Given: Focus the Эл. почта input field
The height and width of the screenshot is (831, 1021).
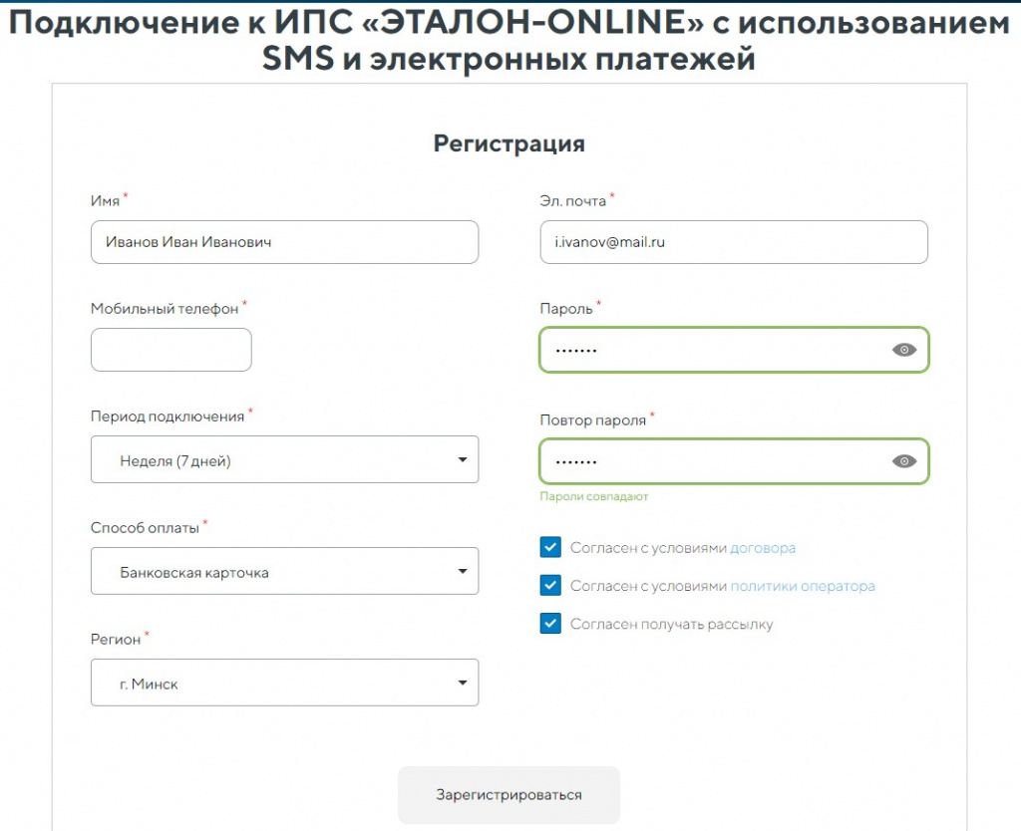Looking at the screenshot, I should (x=734, y=242).
